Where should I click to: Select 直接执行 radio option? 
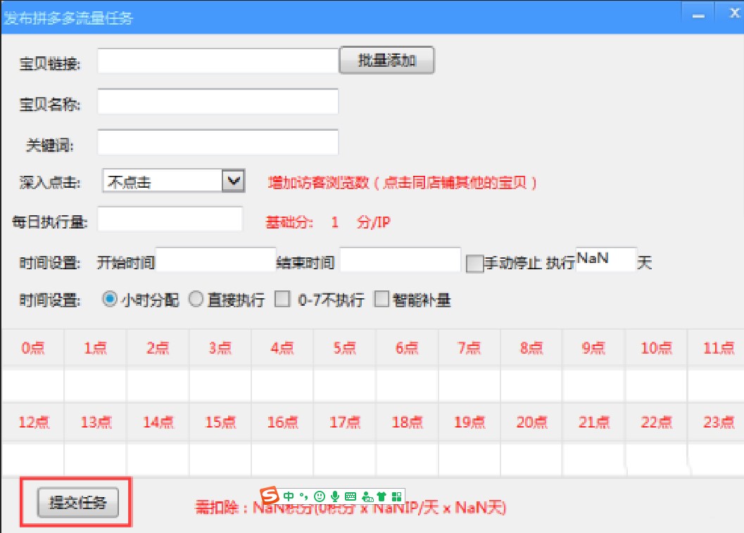pos(196,300)
